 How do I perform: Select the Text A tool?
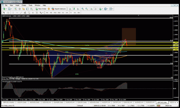pos(33,13)
